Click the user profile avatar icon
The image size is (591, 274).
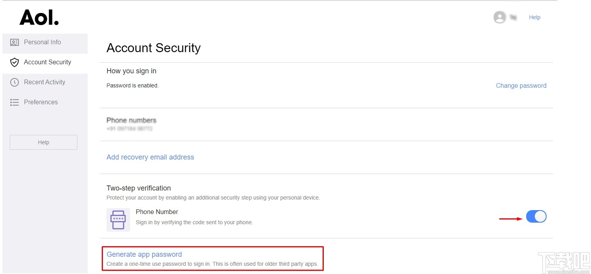(x=499, y=17)
